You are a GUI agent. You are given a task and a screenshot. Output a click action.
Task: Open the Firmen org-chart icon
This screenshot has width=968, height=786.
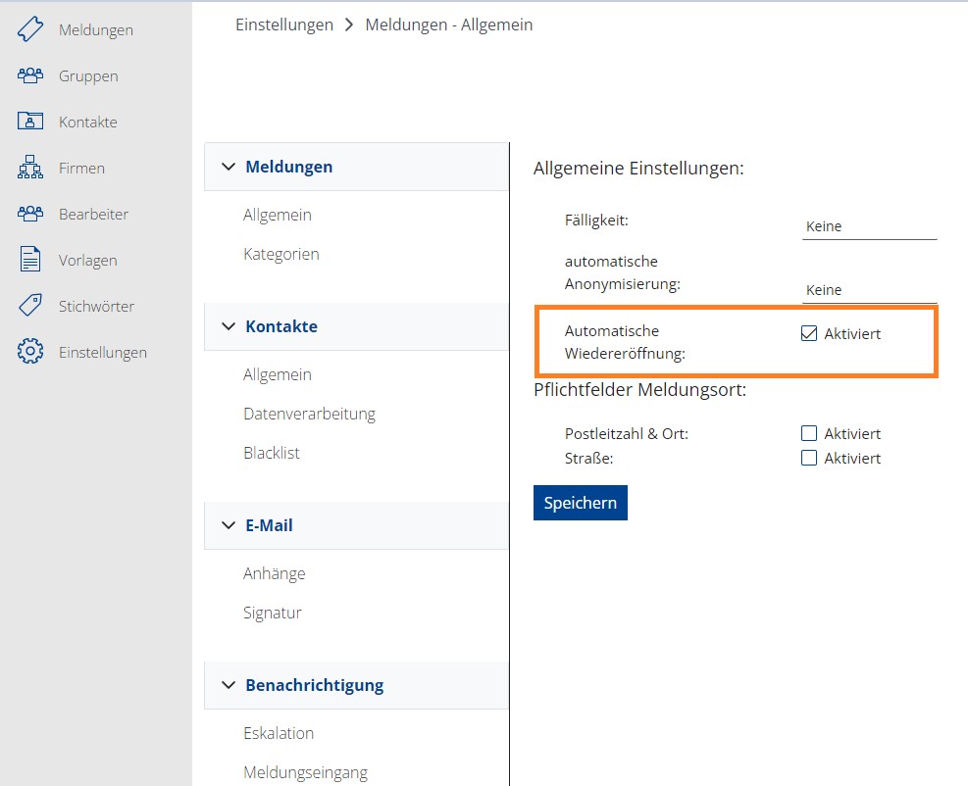(x=30, y=168)
